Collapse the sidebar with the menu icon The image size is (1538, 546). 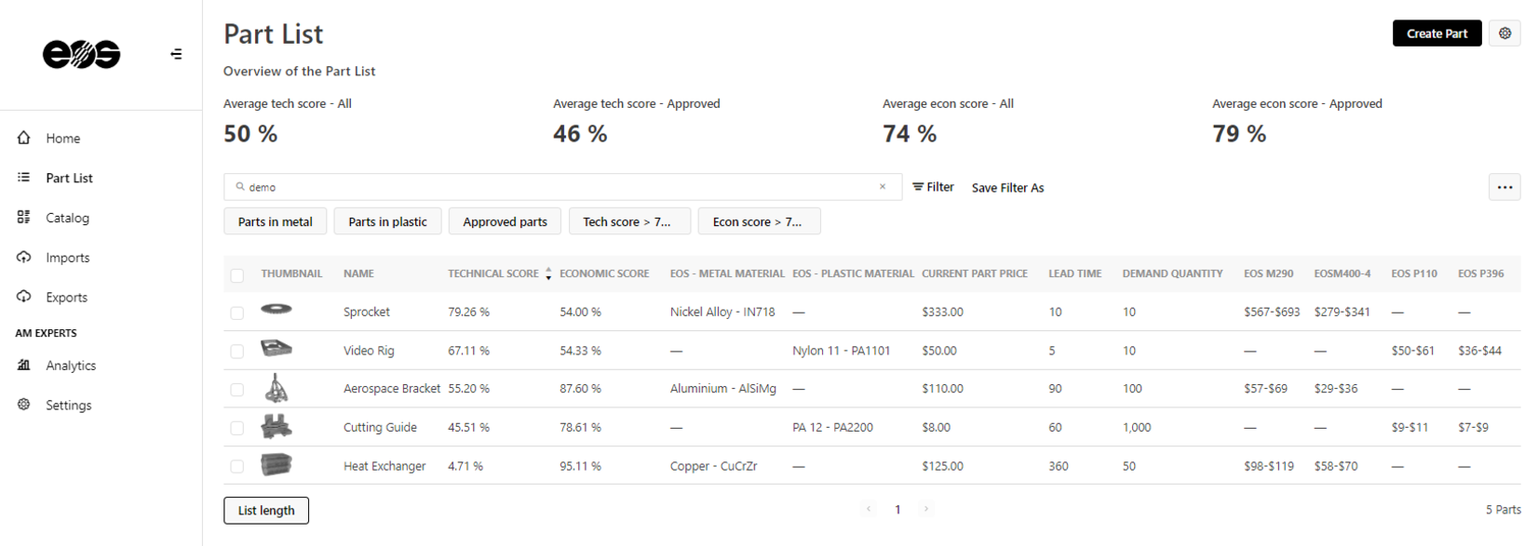click(x=176, y=54)
